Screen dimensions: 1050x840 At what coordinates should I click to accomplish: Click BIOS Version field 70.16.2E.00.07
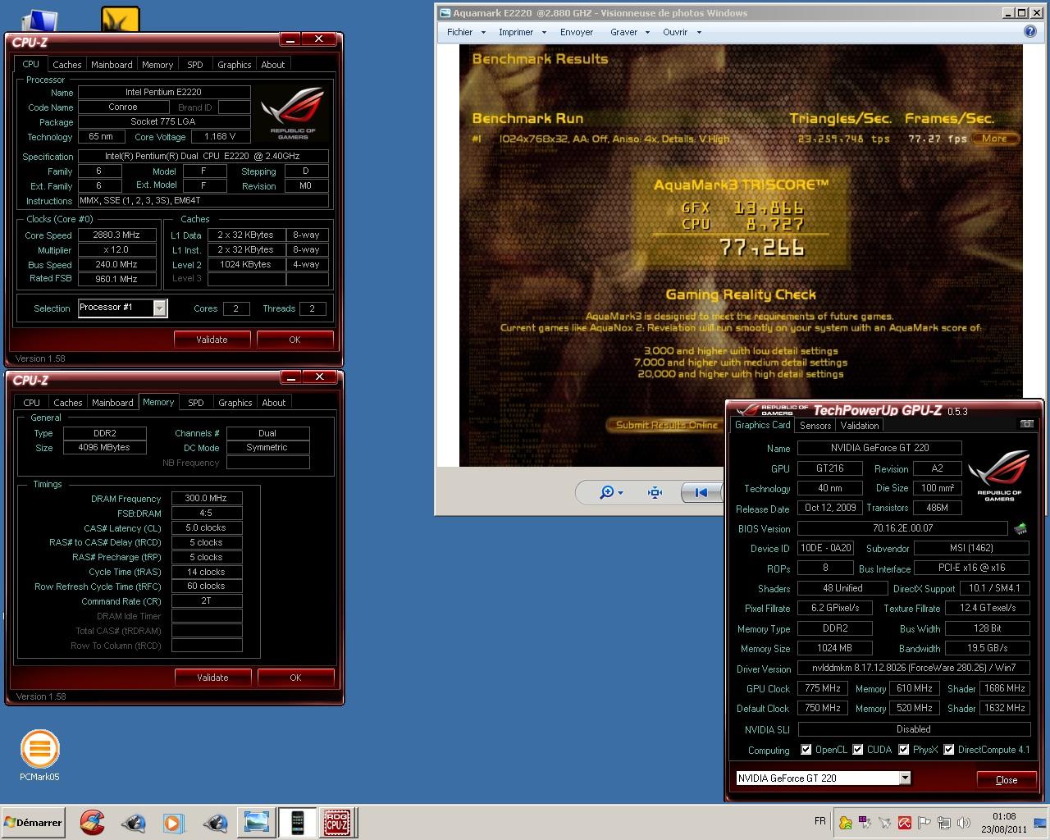click(902, 529)
